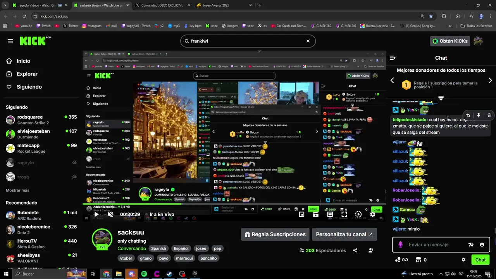Select the Español tag

[181, 248]
